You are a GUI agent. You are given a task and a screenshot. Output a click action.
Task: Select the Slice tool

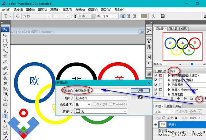(x=5, y=61)
